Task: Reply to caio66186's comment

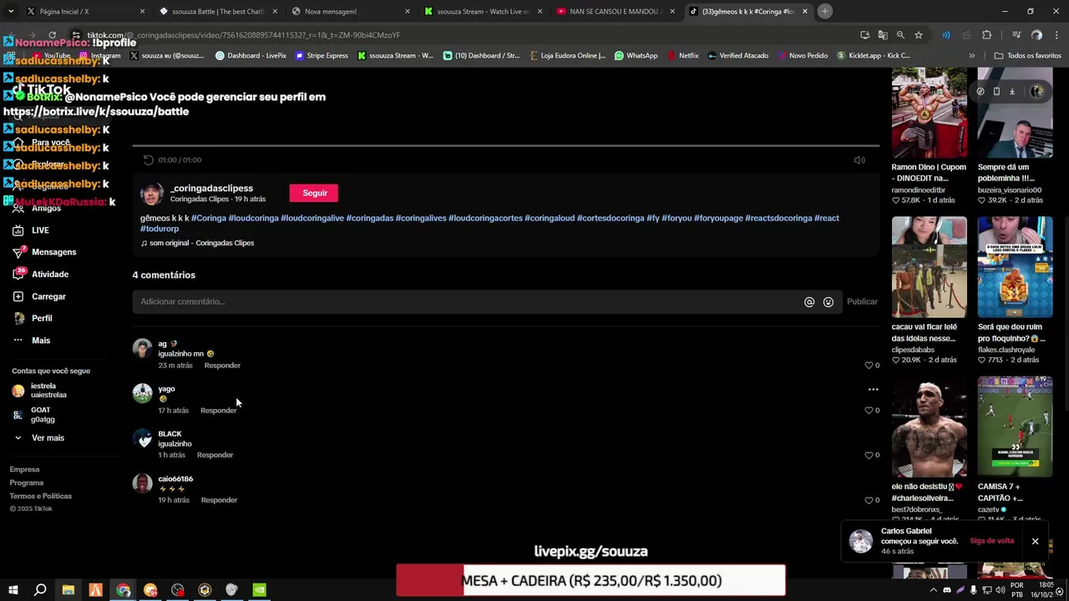Action: (219, 500)
